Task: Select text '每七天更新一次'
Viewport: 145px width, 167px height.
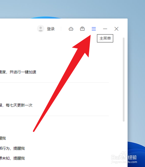Action: coord(19,105)
